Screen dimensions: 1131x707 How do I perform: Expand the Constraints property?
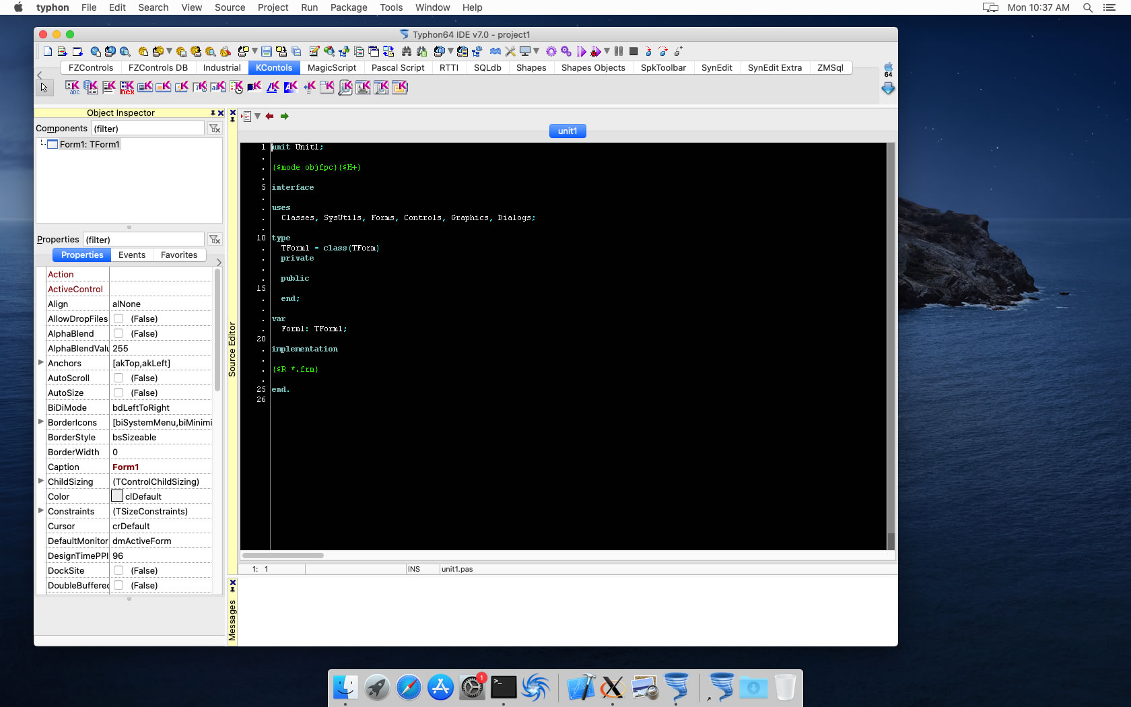point(40,510)
